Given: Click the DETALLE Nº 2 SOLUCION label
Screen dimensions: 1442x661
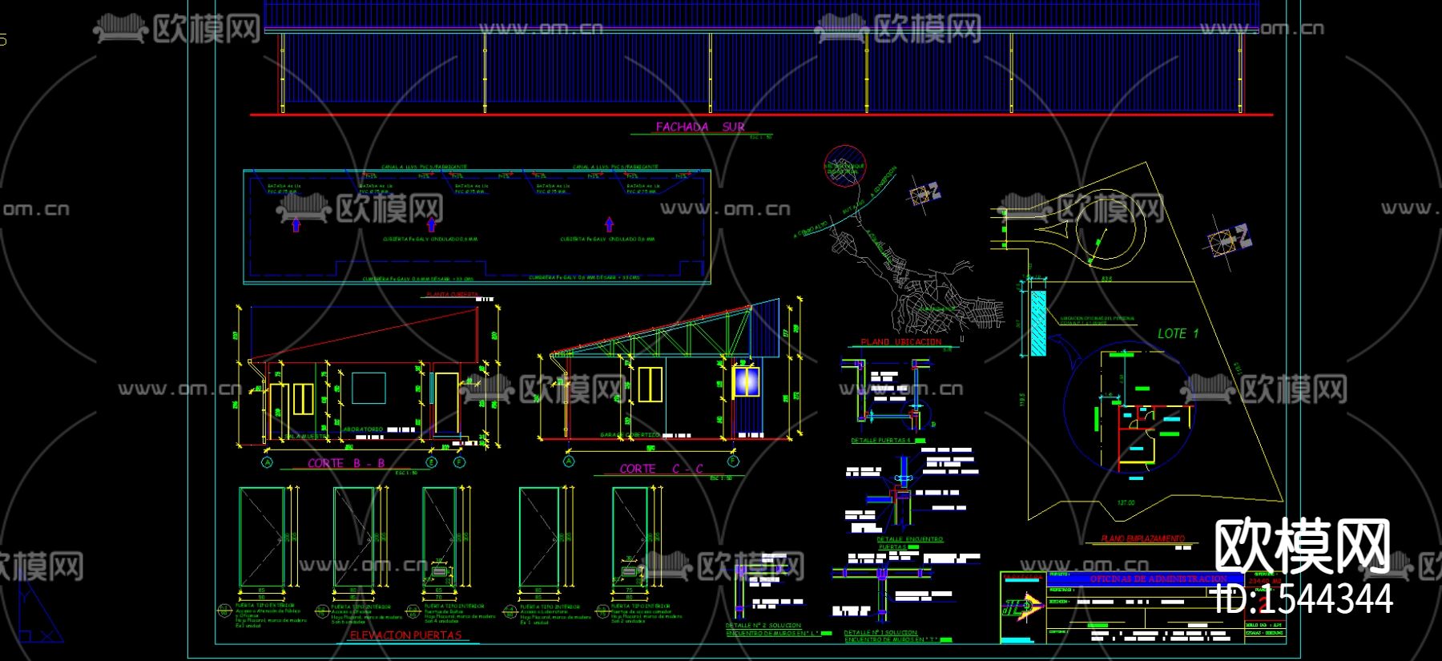Looking at the screenshot, I should click(763, 626).
